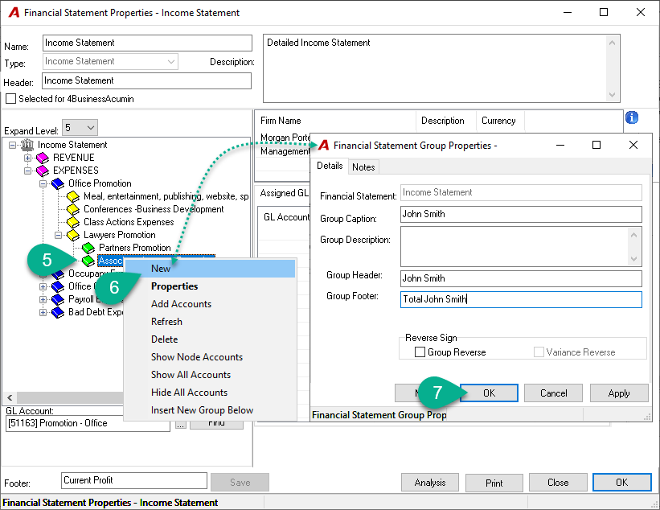This screenshot has width=660, height=510.
Task: Switch to the Notes tab
Action: [x=363, y=167]
